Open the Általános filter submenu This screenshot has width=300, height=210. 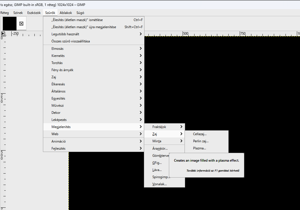point(94,91)
